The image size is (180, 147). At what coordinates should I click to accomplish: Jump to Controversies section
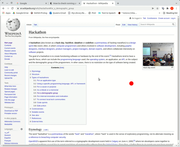tap(37, 109)
